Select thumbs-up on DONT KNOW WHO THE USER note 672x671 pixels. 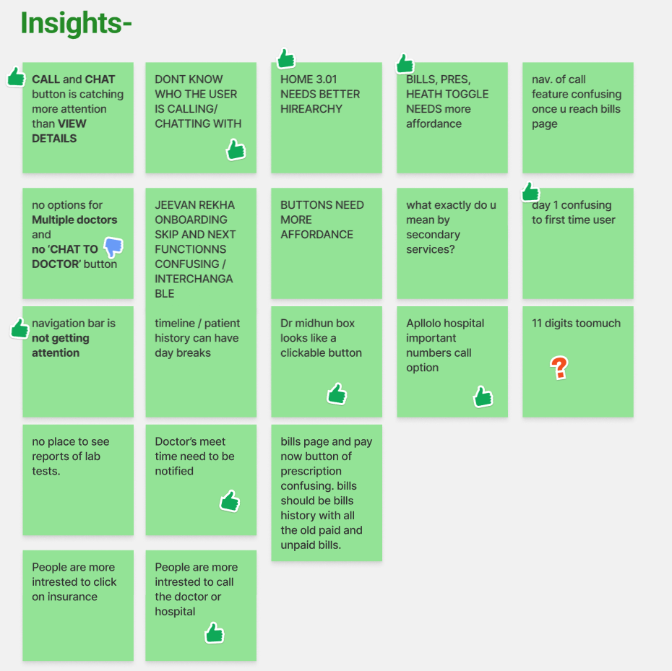coord(236,150)
